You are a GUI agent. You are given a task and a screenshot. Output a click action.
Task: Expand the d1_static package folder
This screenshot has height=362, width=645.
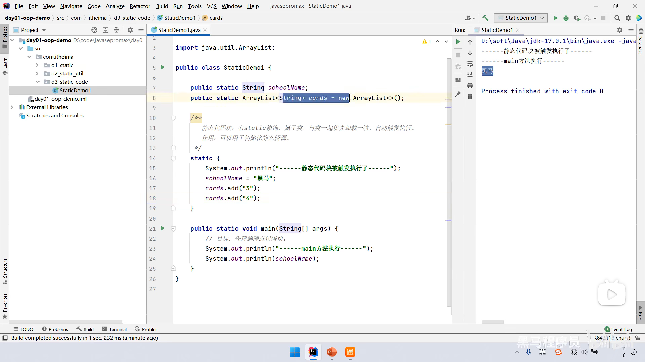tap(37, 65)
